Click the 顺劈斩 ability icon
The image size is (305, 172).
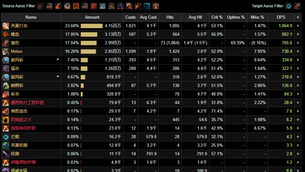[x=6, y=86]
